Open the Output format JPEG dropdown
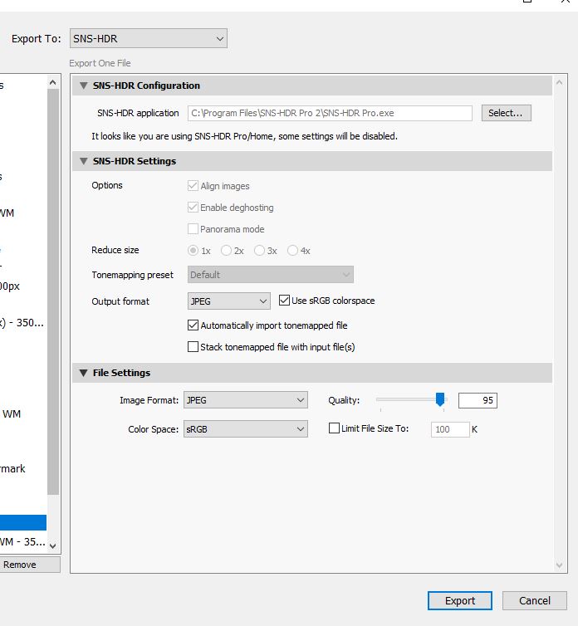578x626 pixels. [x=229, y=301]
